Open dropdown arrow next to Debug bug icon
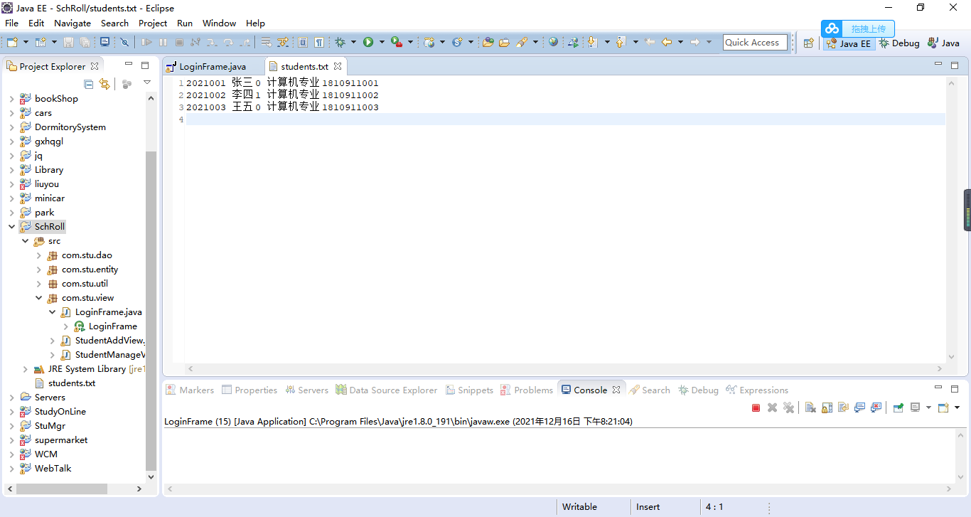This screenshot has width=971, height=517. [x=353, y=42]
